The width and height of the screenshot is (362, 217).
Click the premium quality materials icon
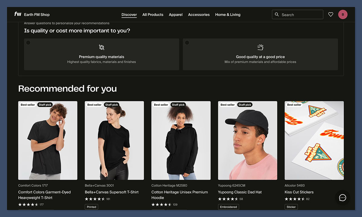[x=101, y=47]
